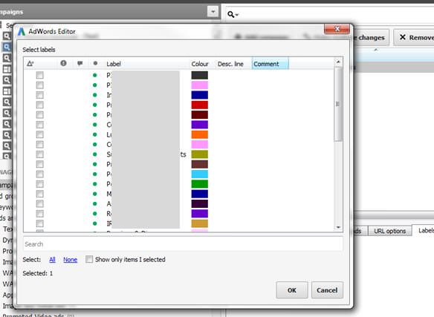Tick the checkbox in the tan swatch row

pyautogui.click(x=40, y=223)
